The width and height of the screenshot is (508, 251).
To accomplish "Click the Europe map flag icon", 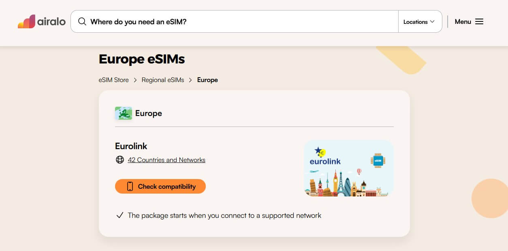I will [124, 113].
